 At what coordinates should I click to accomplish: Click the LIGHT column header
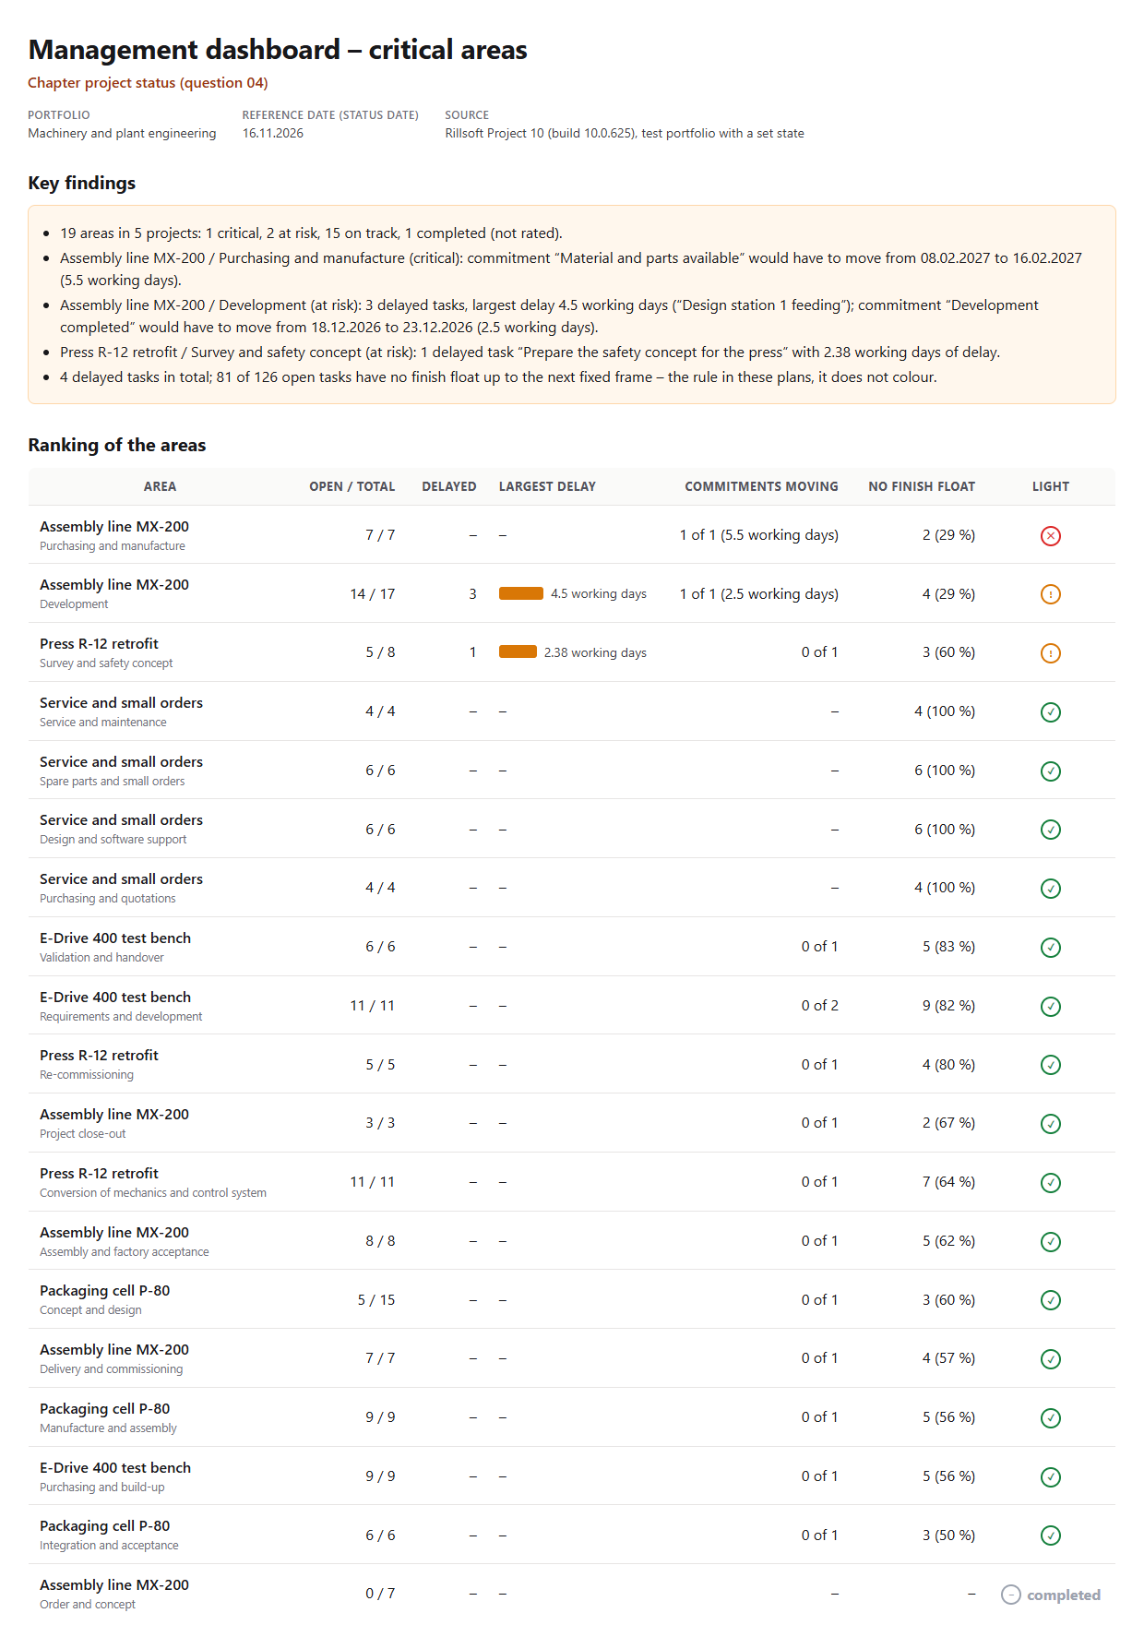[x=1050, y=486]
